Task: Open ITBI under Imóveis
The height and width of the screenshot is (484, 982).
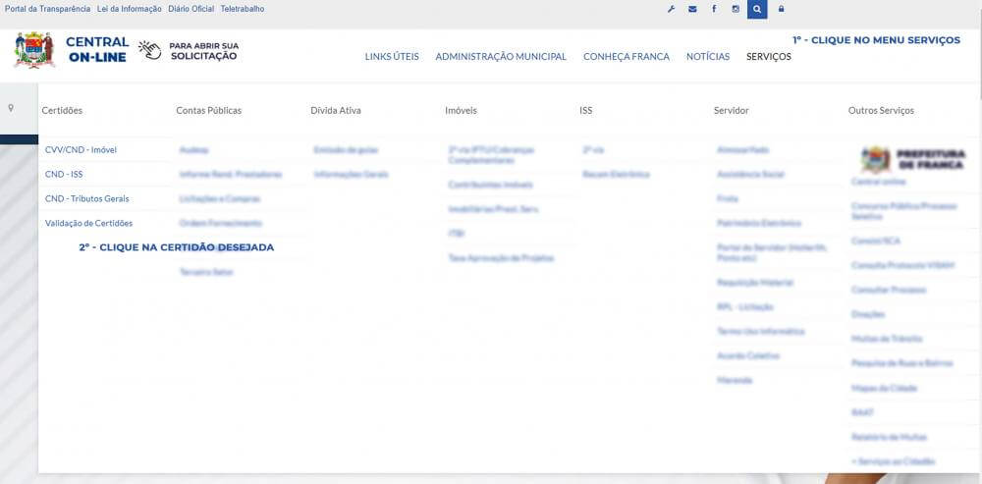Action: [x=456, y=233]
